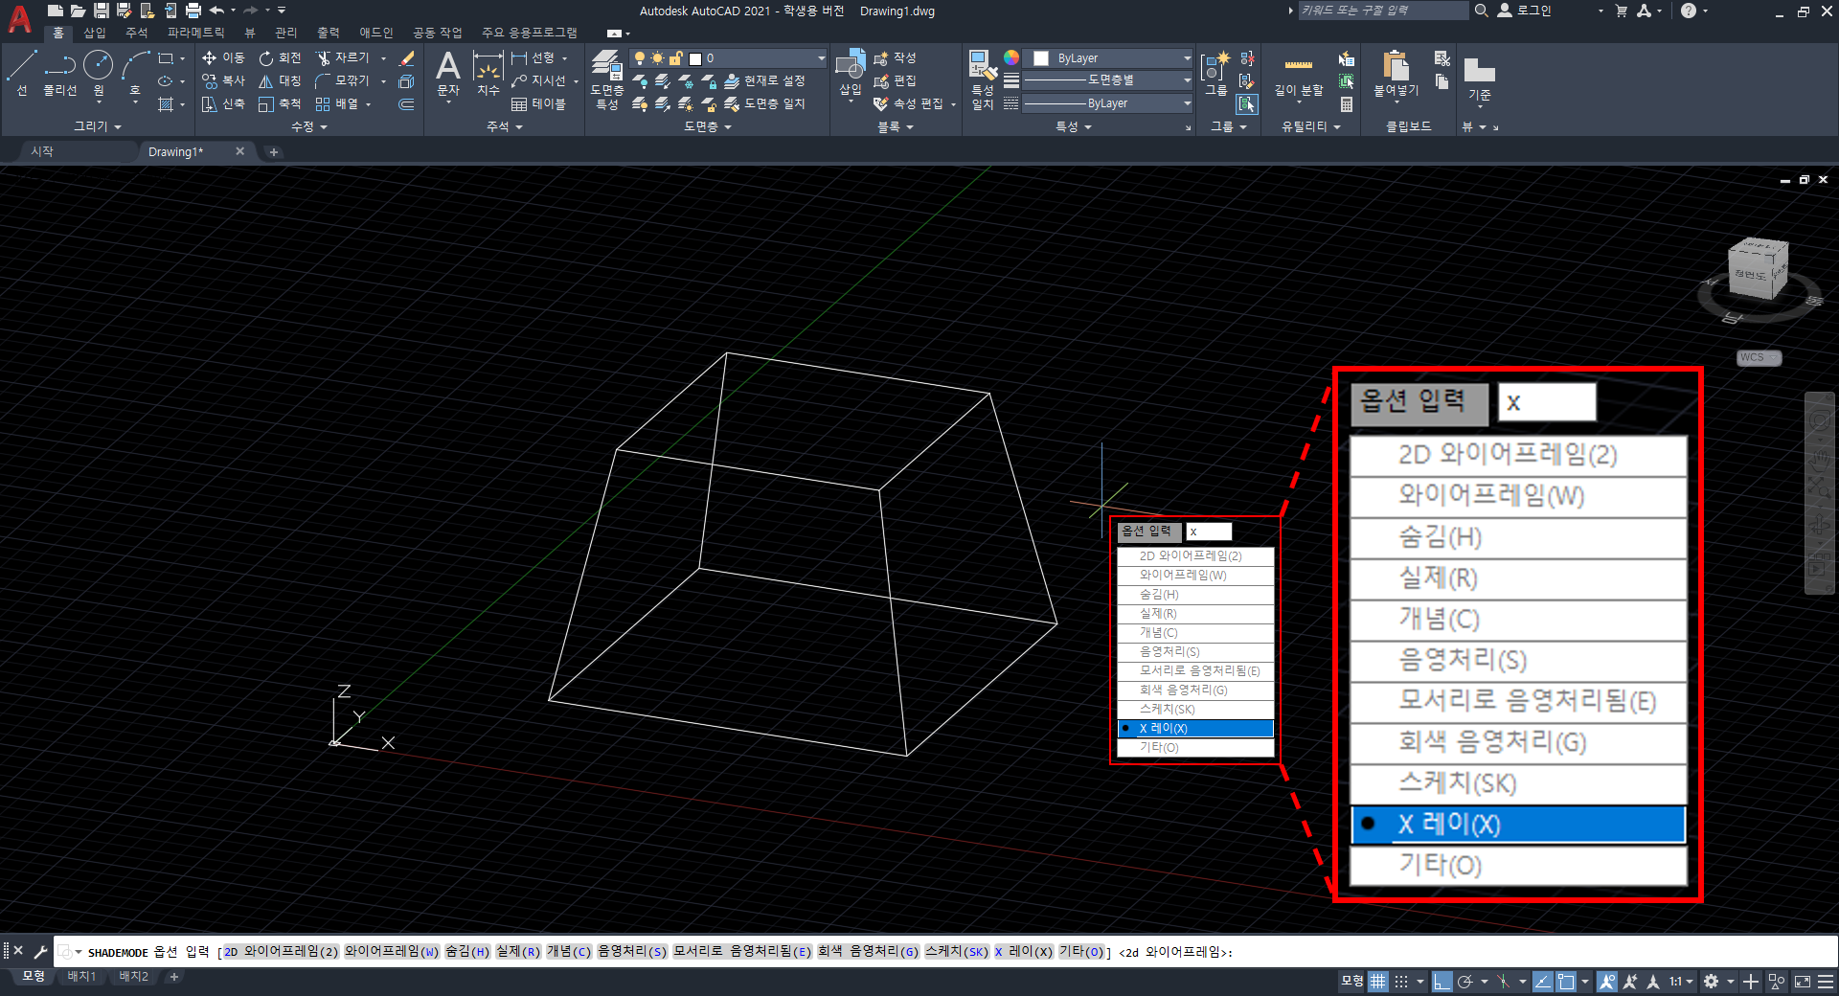The width and height of the screenshot is (1839, 996).
Task: Choose the Hatch tool icon
Action: (166, 103)
